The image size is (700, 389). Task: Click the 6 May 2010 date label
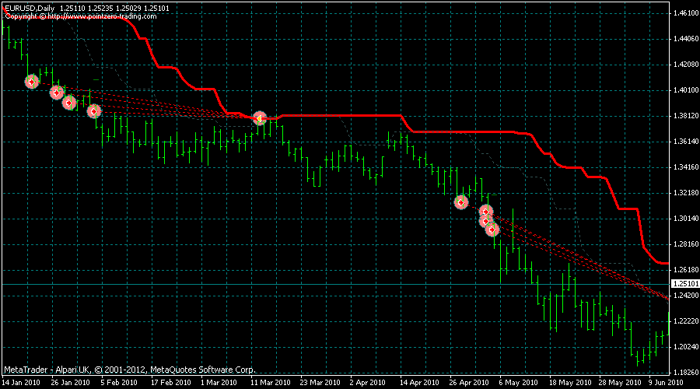[x=518, y=383]
